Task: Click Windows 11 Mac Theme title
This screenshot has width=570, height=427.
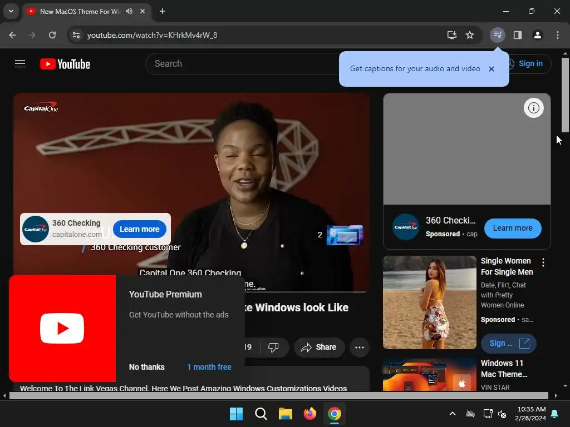Action: point(504,369)
